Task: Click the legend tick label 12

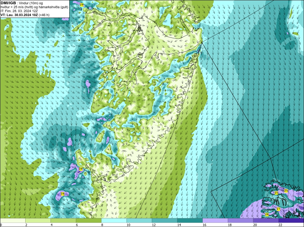Action: (x=154, y=225)
